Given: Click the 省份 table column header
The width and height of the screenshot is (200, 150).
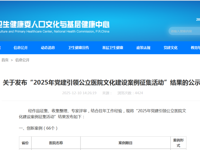Looking at the screenshot, I should click(x=25, y=143).
